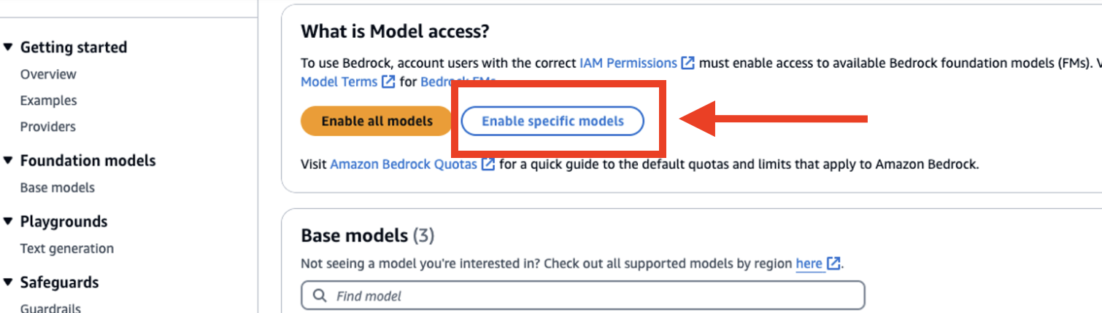Open the Model Terms link
The height and width of the screenshot is (313, 1102).
[339, 82]
